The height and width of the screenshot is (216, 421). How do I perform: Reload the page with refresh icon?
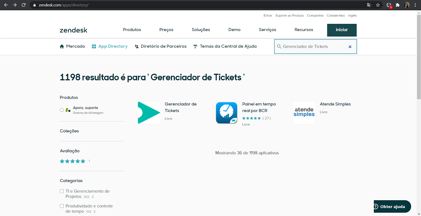(x=24, y=5)
